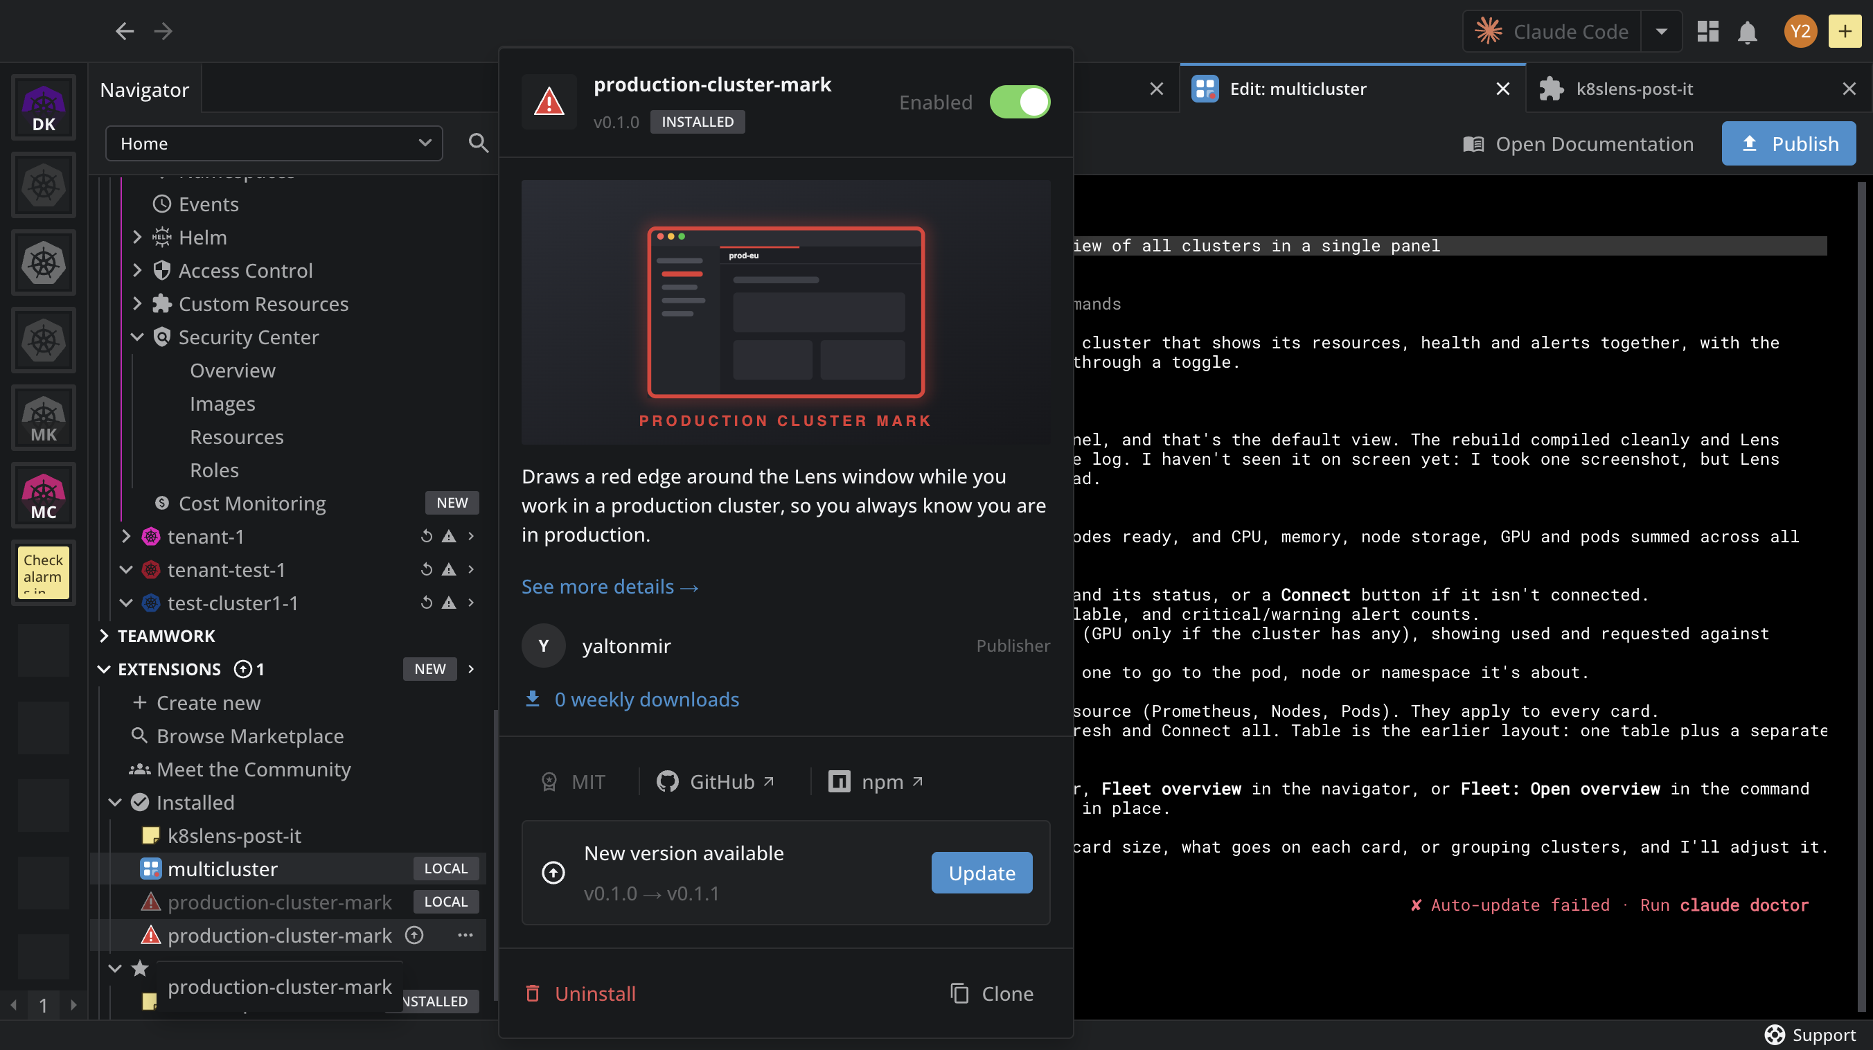Click the reconnect icon for tenant-1

pos(426,537)
